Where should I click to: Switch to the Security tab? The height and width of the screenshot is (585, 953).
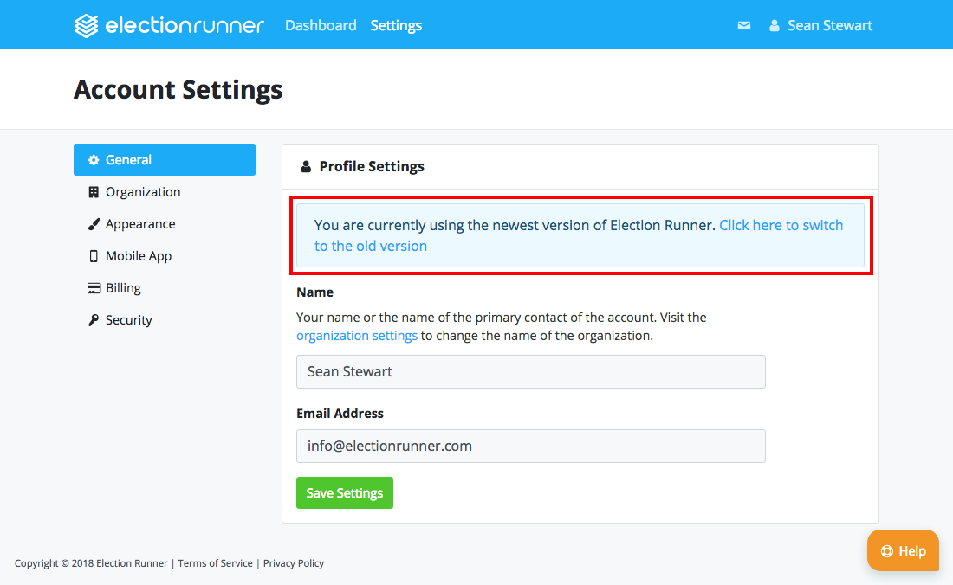coord(165,320)
